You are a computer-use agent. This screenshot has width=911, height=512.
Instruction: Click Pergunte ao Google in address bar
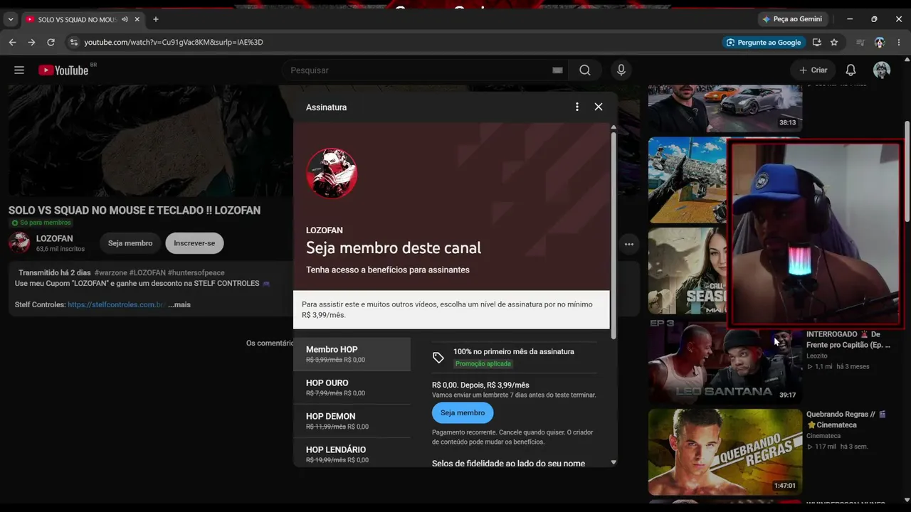click(763, 42)
